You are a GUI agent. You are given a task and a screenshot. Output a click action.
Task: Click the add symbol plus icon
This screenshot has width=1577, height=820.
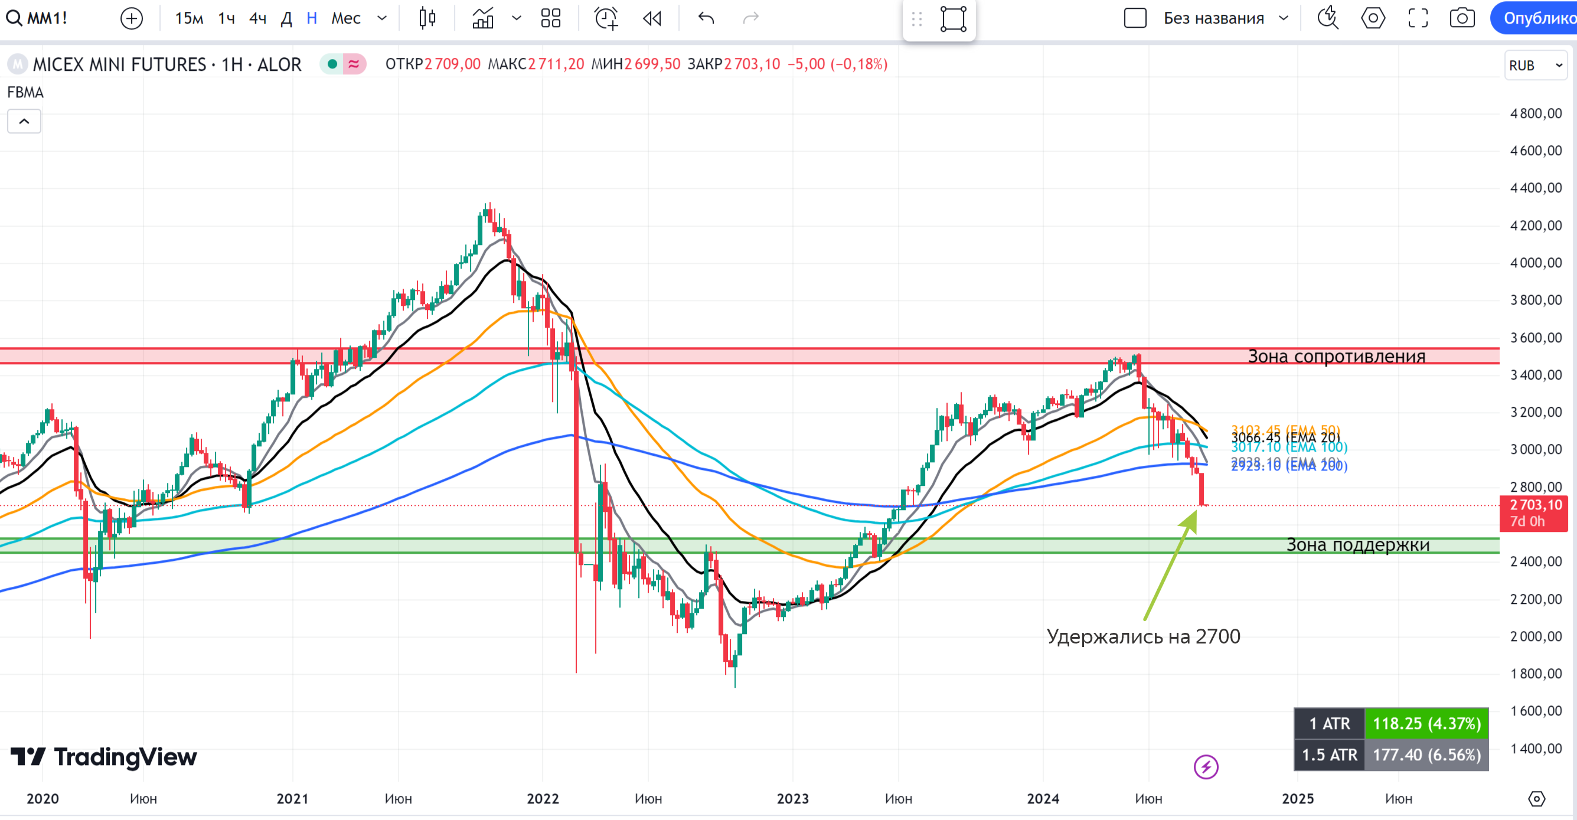[x=132, y=18]
